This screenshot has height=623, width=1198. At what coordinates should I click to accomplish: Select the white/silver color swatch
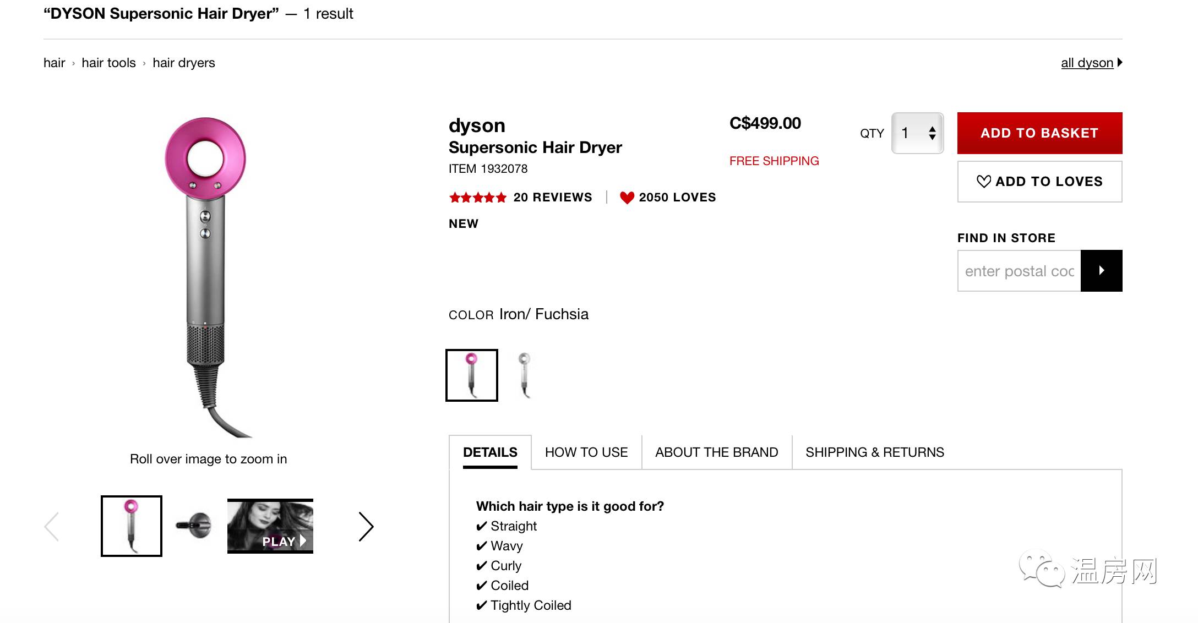coord(525,375)
